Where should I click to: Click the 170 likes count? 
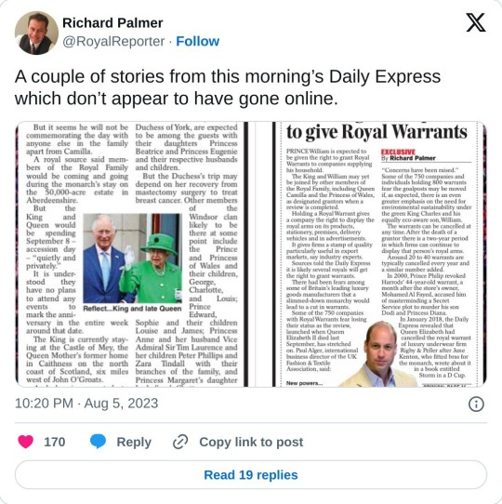point(55,442)
